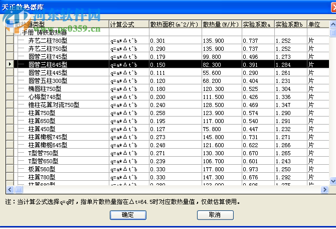Click the 0.973 coefficient a cell

click(258, 169)
